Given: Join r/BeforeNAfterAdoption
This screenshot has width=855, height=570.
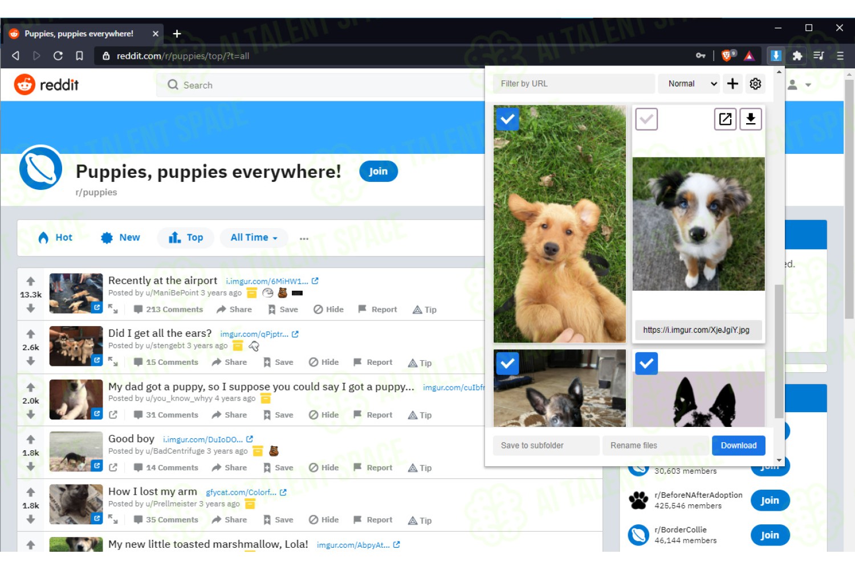Looking at the screenshot, I should [770, 500].
